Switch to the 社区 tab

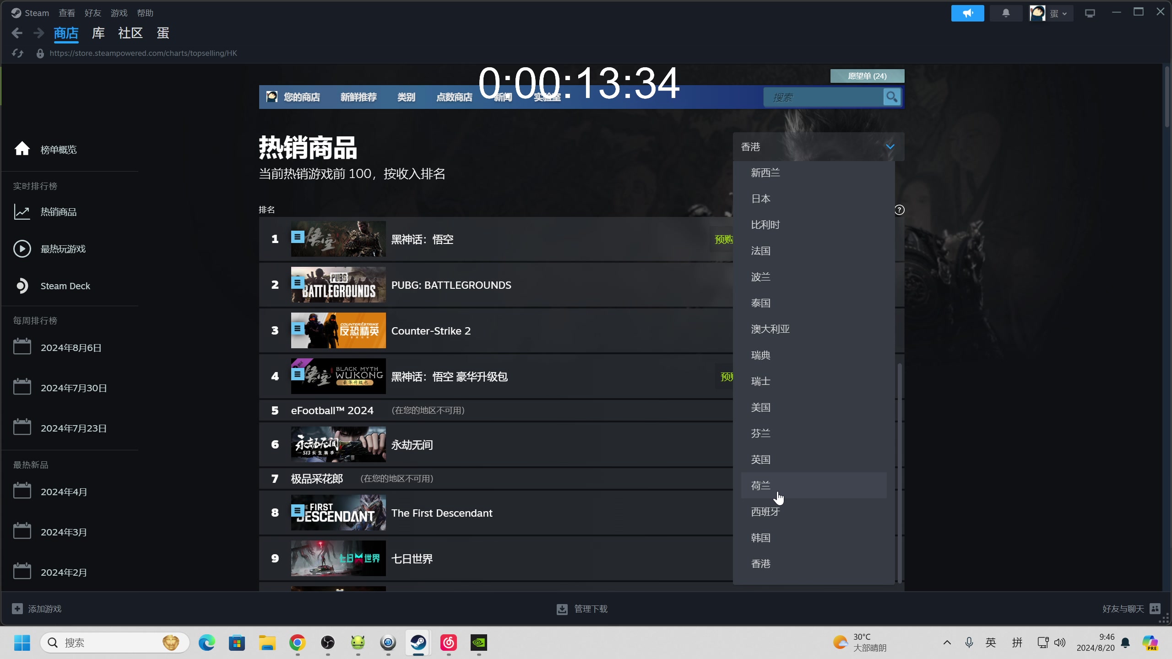click(x=130, y=33)
